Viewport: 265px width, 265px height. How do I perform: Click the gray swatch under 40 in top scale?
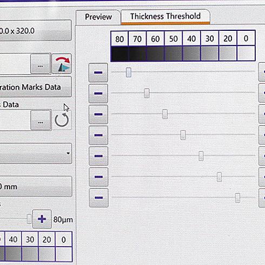(191, 54)
